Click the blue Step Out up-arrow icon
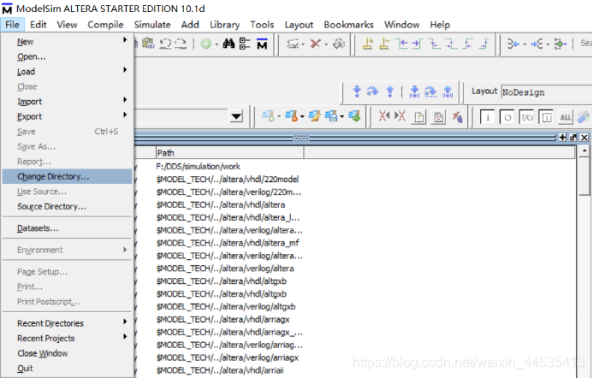Image resolution: width=593 pixels, height=378 pixels. [389, 92]
